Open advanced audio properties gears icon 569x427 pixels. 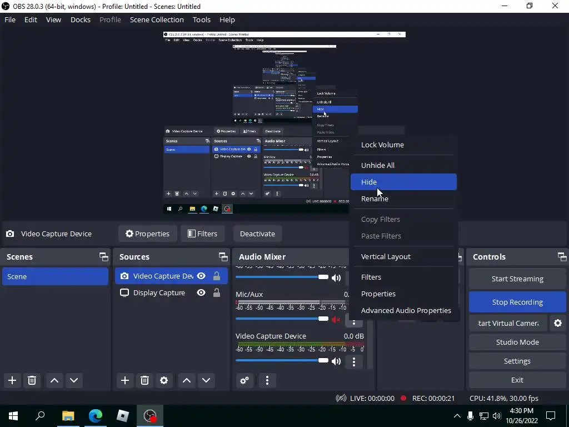(x=244, y=380)
